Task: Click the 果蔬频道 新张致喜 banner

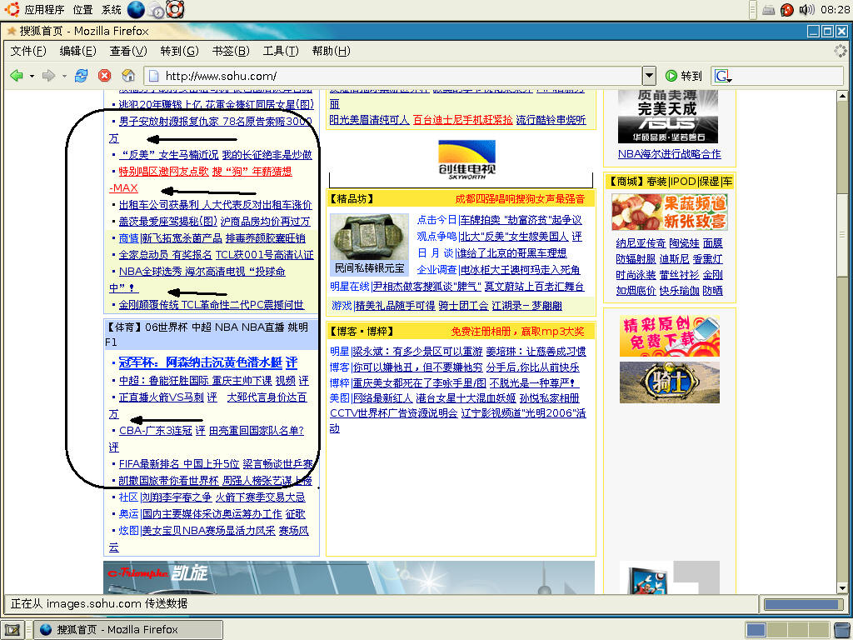Action: click(670, 212)
